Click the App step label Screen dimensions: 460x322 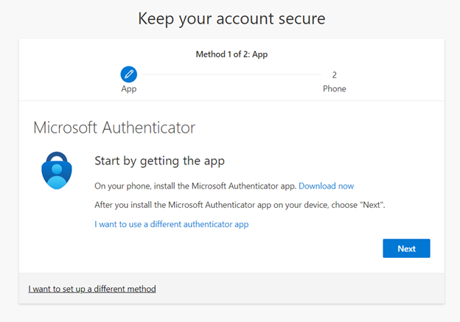(129, 89)
